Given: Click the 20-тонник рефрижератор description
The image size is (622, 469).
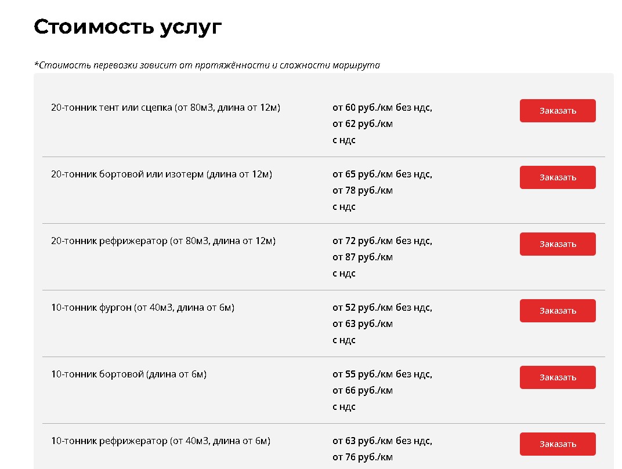Looking at the screenshot, I should (x=163, y=241).
